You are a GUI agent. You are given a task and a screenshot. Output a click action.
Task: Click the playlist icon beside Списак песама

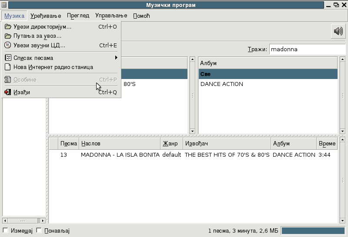pyautogui.click(x=8, y=58)
